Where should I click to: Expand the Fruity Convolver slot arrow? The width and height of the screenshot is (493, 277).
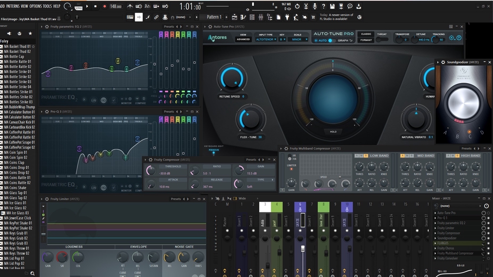coord(435,258)
